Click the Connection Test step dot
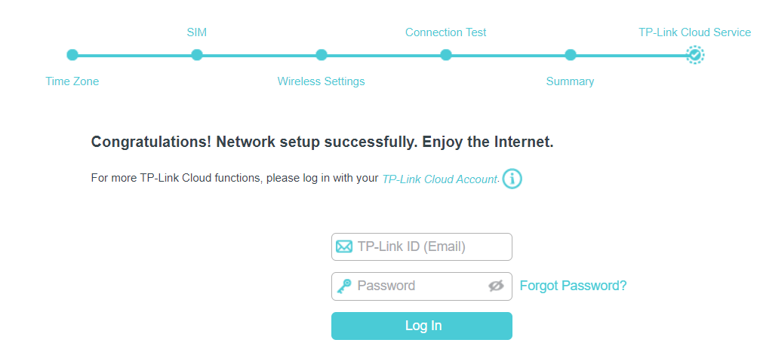This screenshot has width=757, height=352. (x=446, y=54)
